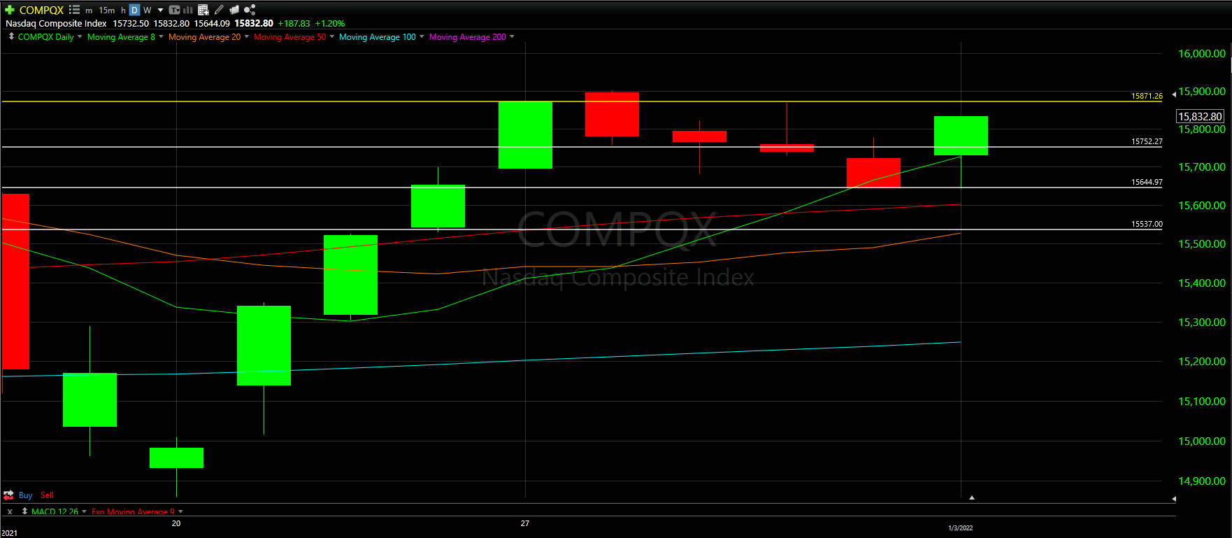1232x538 pixels.
Task: Switch to the minute (m) timeframe
Action: tap(89, 10)
